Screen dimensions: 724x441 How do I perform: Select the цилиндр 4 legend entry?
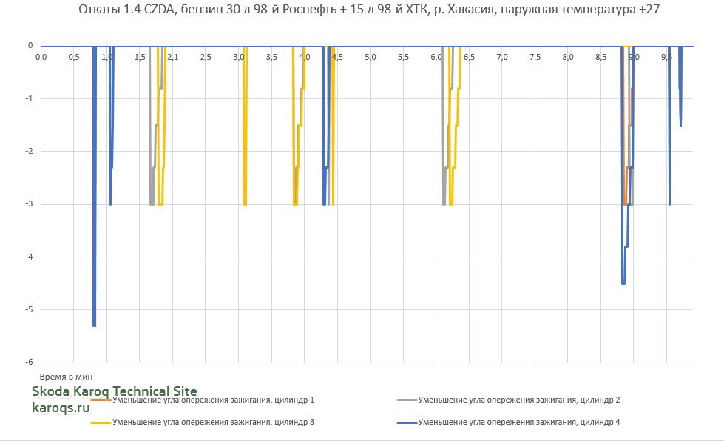click(x=518, y=423)
